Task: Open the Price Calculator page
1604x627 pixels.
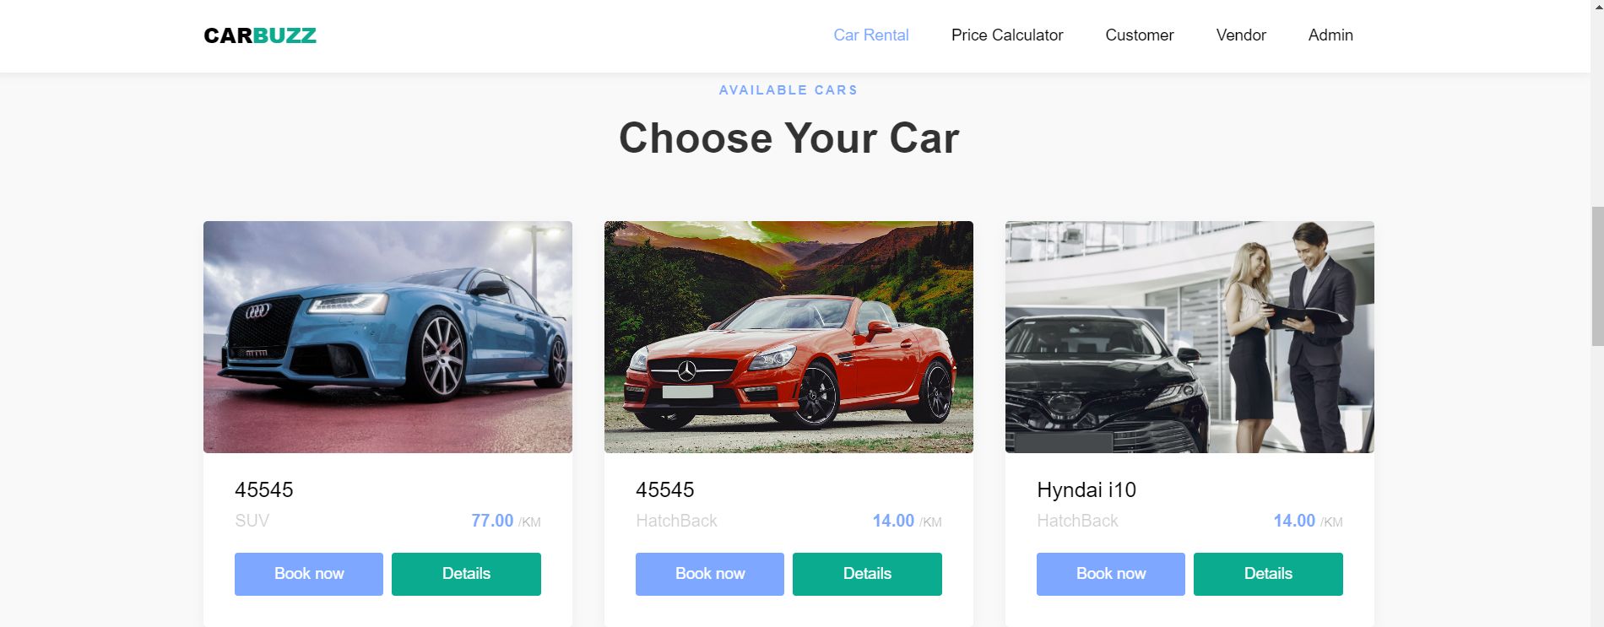Action: (1006, 35)
